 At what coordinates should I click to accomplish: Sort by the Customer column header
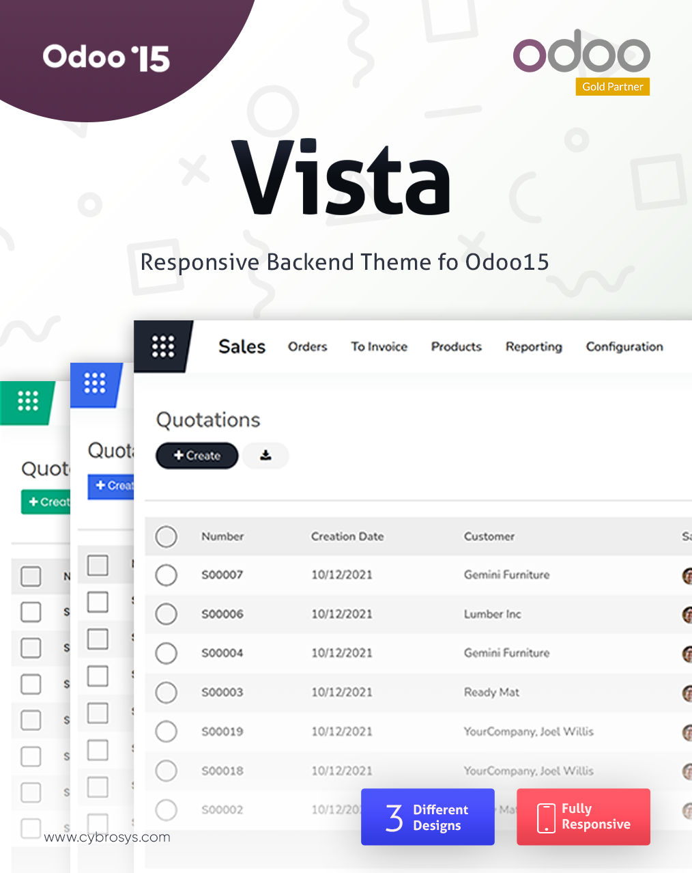point(489,537)
